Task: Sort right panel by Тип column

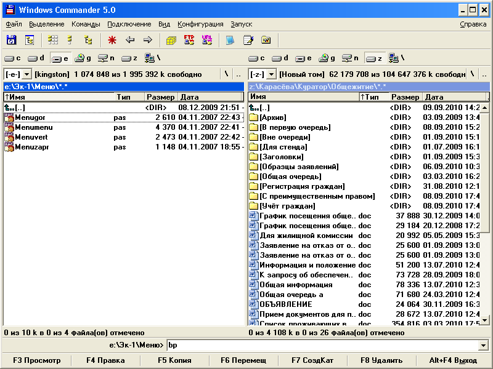Action: (374, 97)
